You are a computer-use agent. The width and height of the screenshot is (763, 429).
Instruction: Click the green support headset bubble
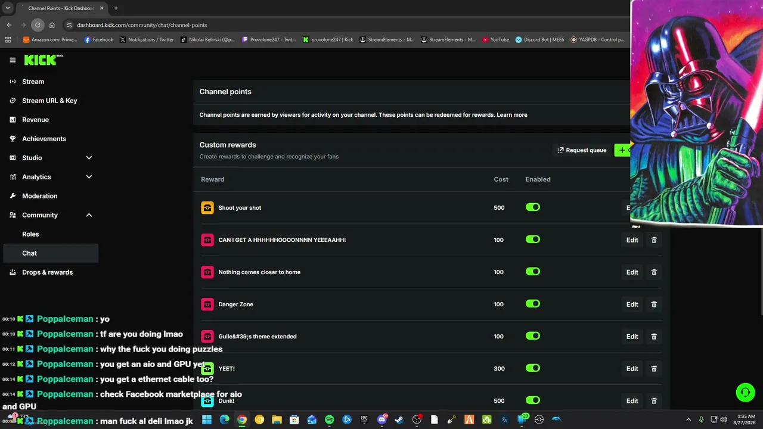pos(745,392)
